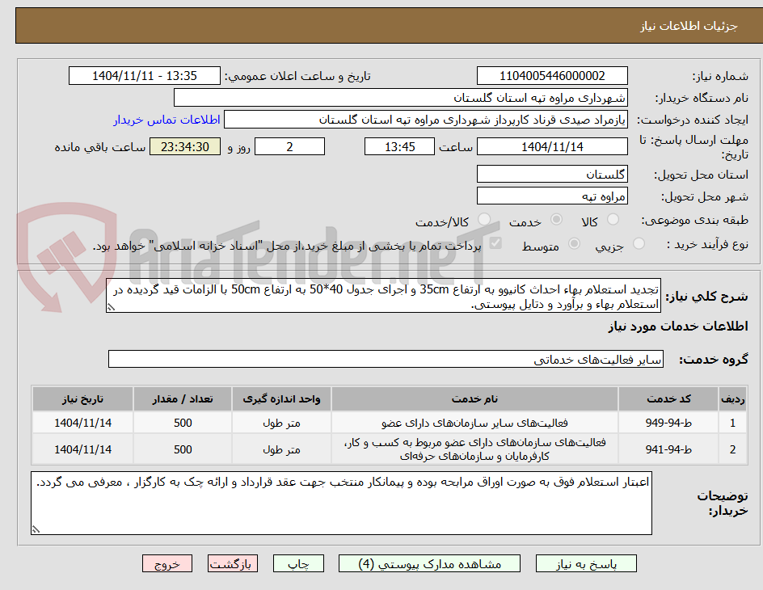Viewport: 763px width, 590px height.
Task: Click the کد خدمت column header
Action: click(668, 398)
